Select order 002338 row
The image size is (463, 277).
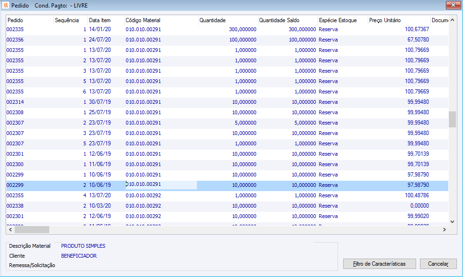click(x=227, y=206)
